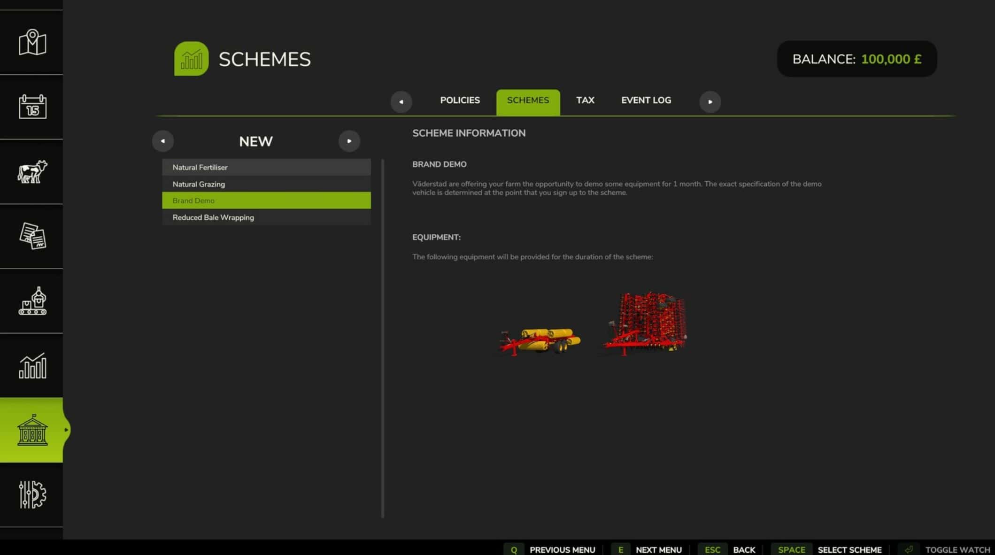
Task: Click the red cultivator equipment thumbnail
Action: coord(645,323)
